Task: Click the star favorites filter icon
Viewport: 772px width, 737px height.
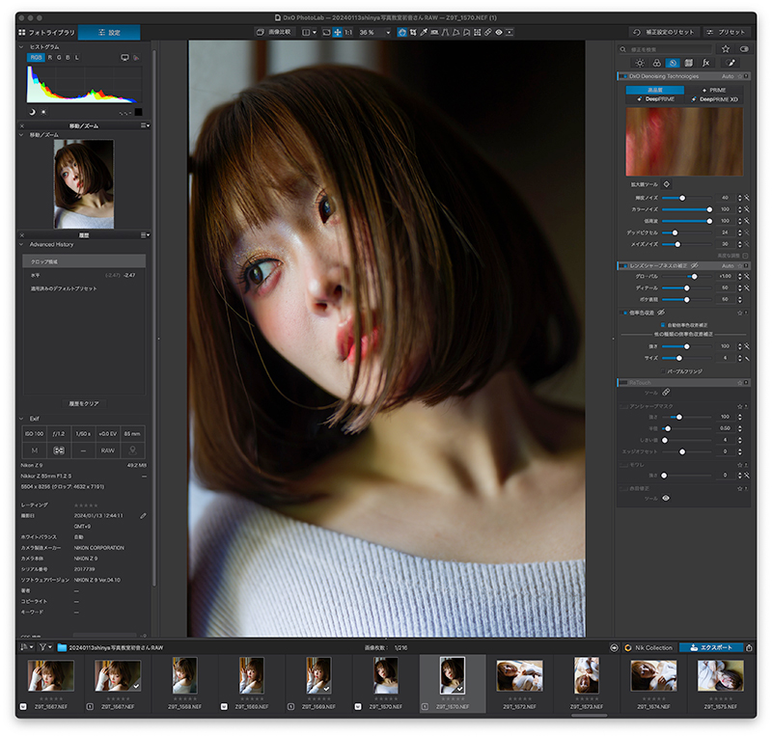Action: coord(726,48)
